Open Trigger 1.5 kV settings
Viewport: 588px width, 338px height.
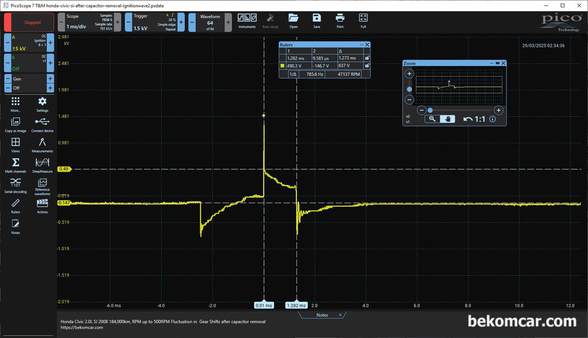[154, 22]
